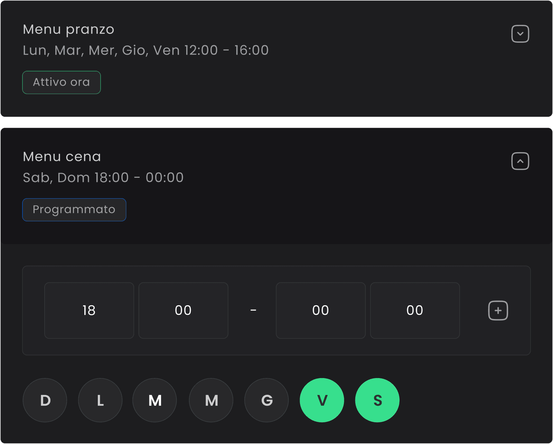The image size is (553, 444).
Task: Open the Menu pranzo chevron control
Action: tap(520, 33)
